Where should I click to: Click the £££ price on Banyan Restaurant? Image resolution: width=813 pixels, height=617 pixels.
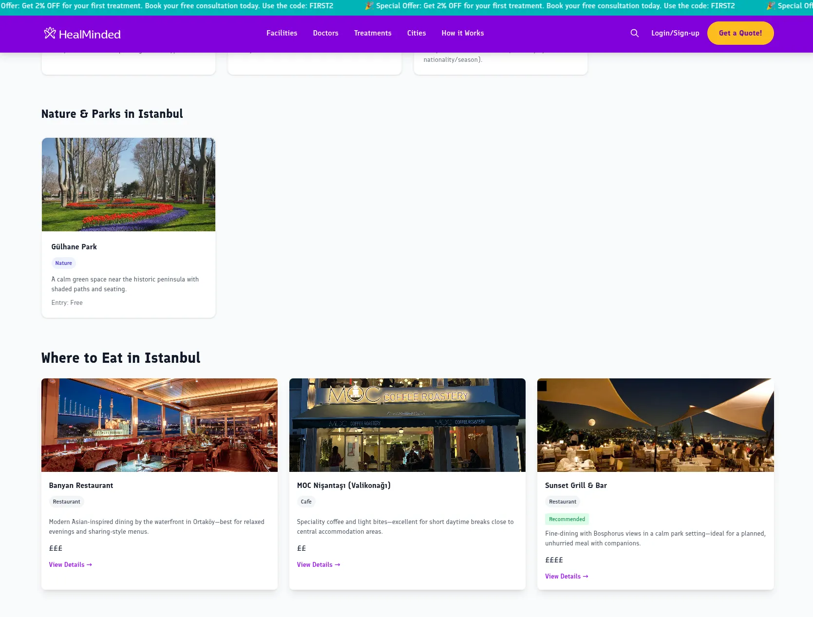click(x=56, y=548)
